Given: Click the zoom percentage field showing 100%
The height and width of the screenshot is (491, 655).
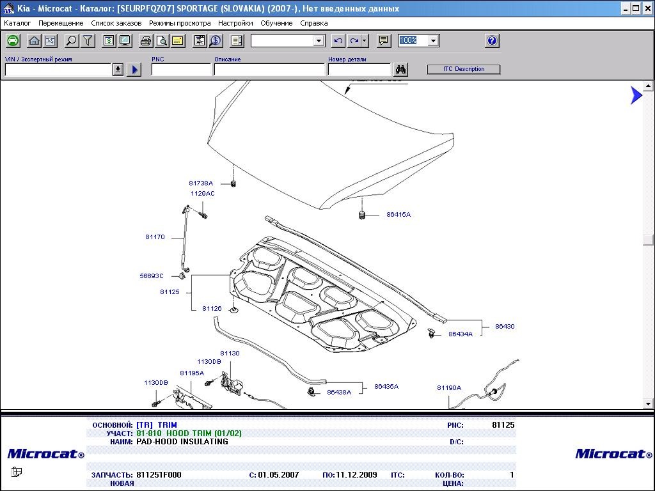Looking at the screenshot, I should pyautogui.click(x=413, y=40).
